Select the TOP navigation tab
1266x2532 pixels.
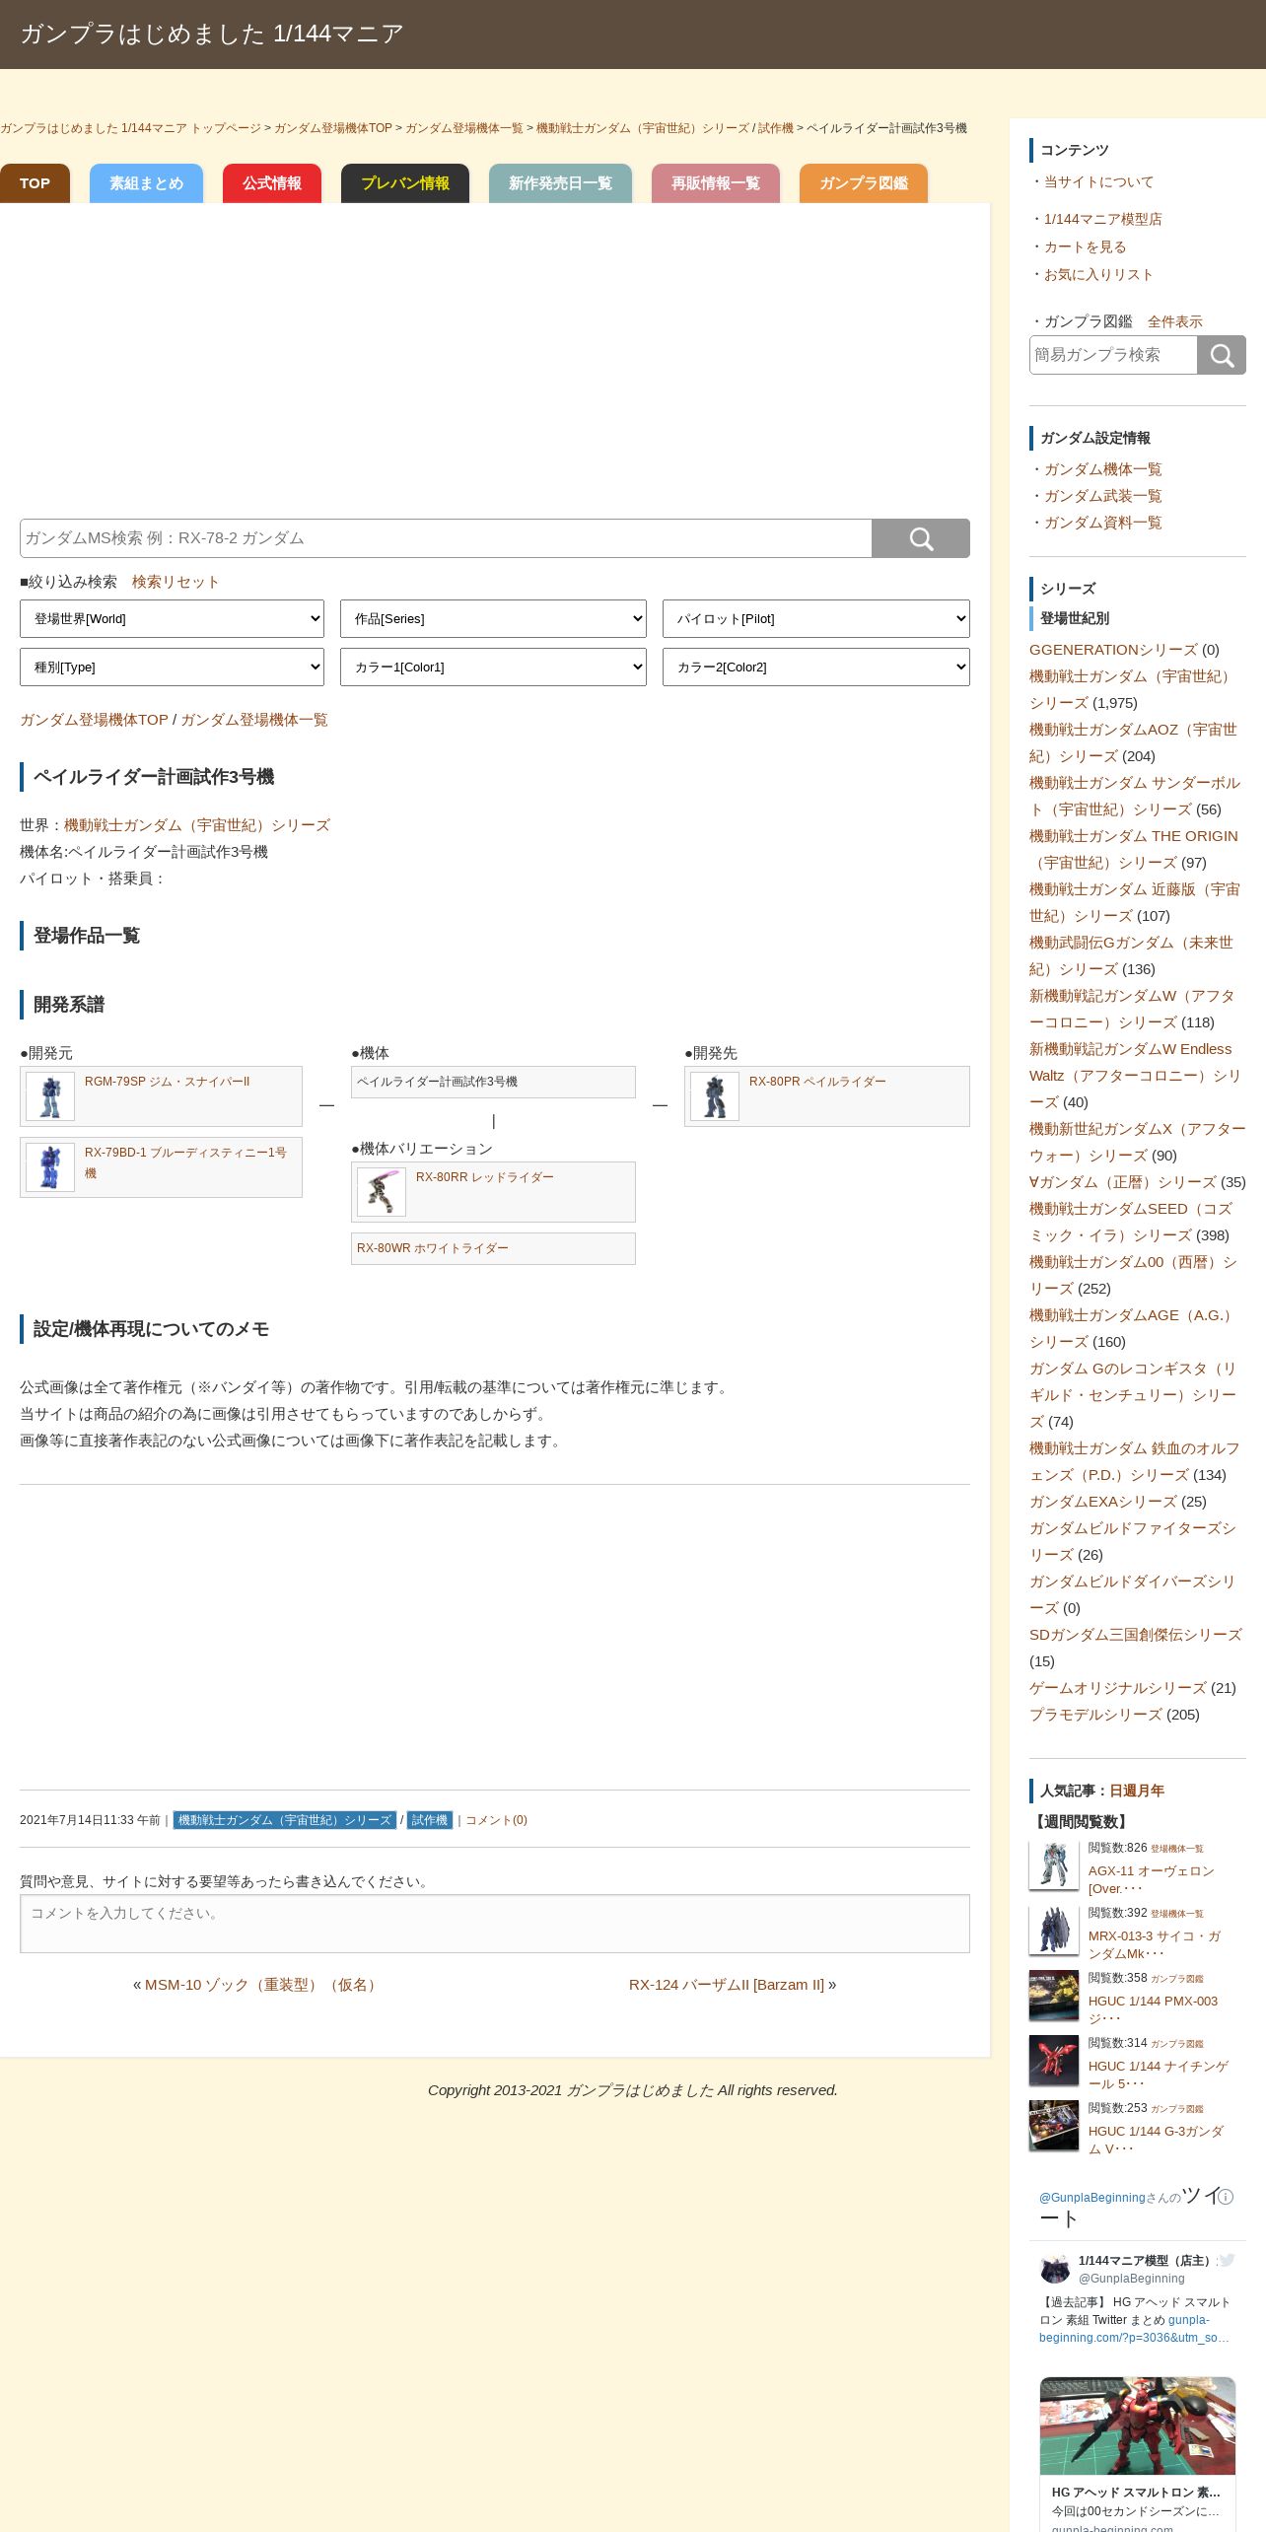coord(35,183)
